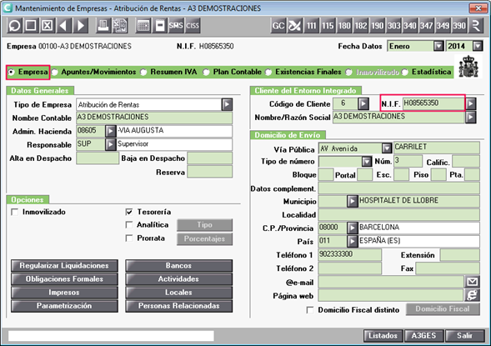The image size is (491, 346).
Task: Select the Plan Contable radio button
Action: click(206, 73)
